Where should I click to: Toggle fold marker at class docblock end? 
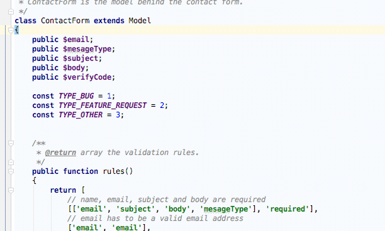pos(11,11)
